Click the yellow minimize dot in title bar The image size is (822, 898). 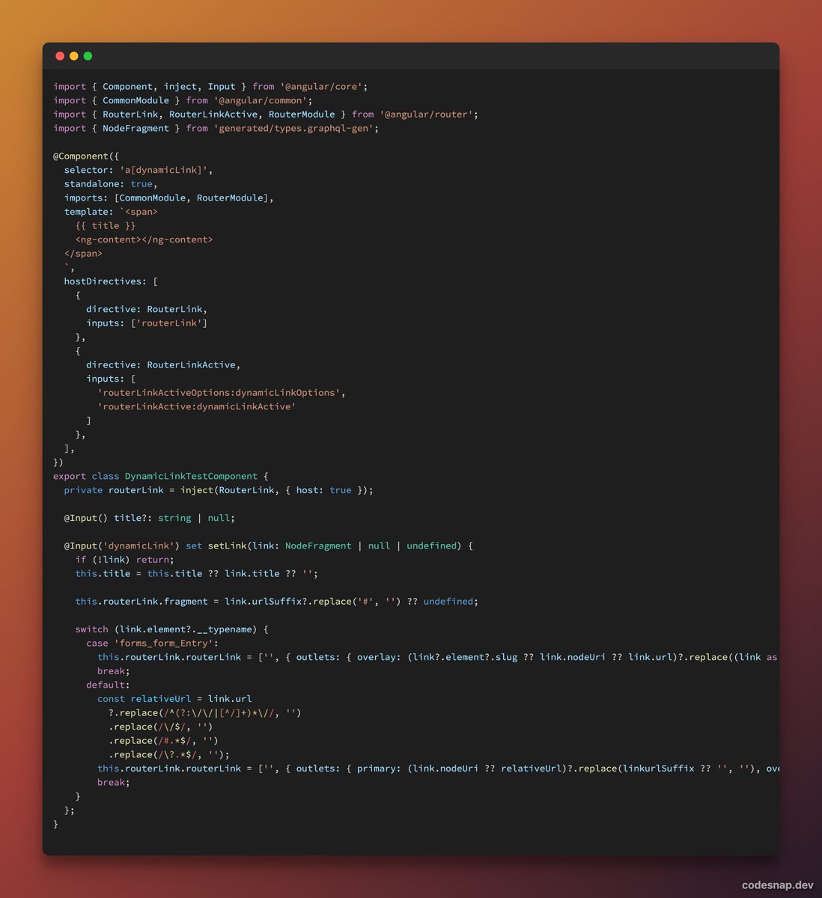[73, 56]
